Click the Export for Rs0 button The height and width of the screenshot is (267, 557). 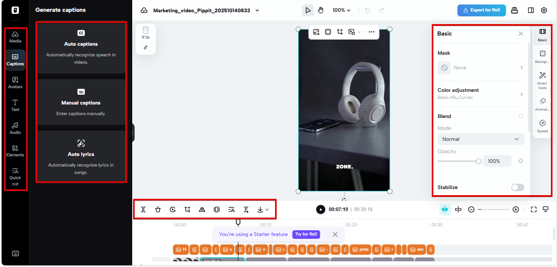click(482, 10)
